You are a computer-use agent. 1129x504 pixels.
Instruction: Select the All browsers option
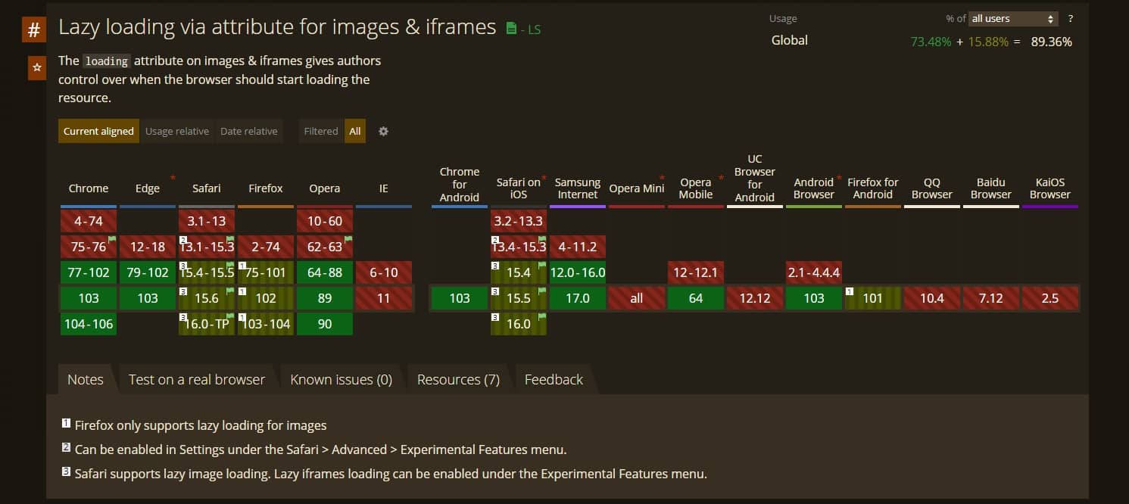(354, 131)
